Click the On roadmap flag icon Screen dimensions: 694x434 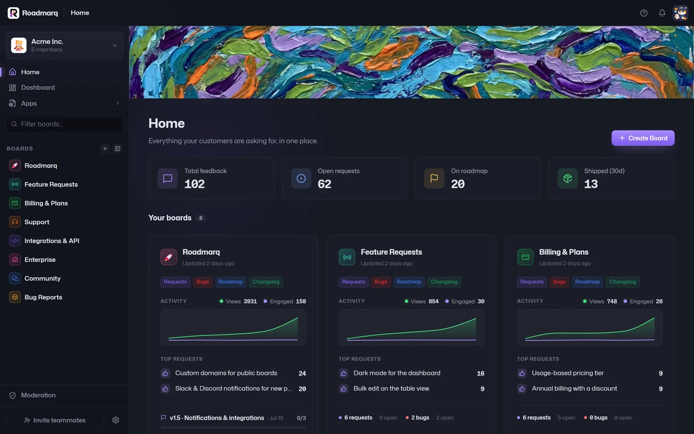pyautogui.click(x=434, y=178)
